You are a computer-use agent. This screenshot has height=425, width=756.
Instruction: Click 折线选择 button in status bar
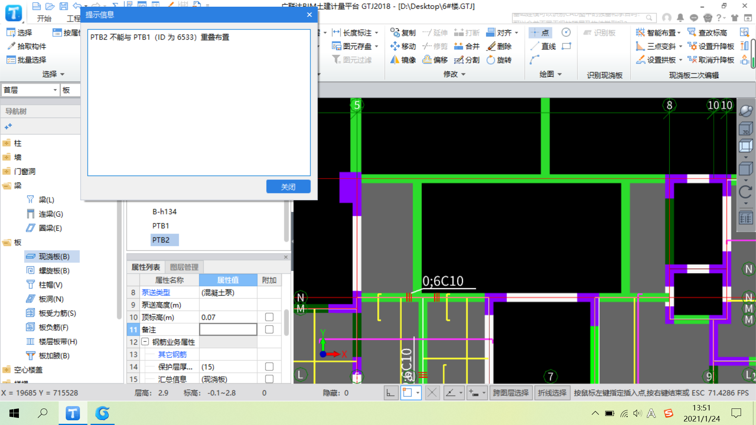(552, 393)
